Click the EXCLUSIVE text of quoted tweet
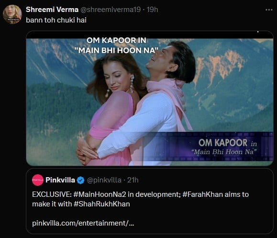 tap(52, 194)
